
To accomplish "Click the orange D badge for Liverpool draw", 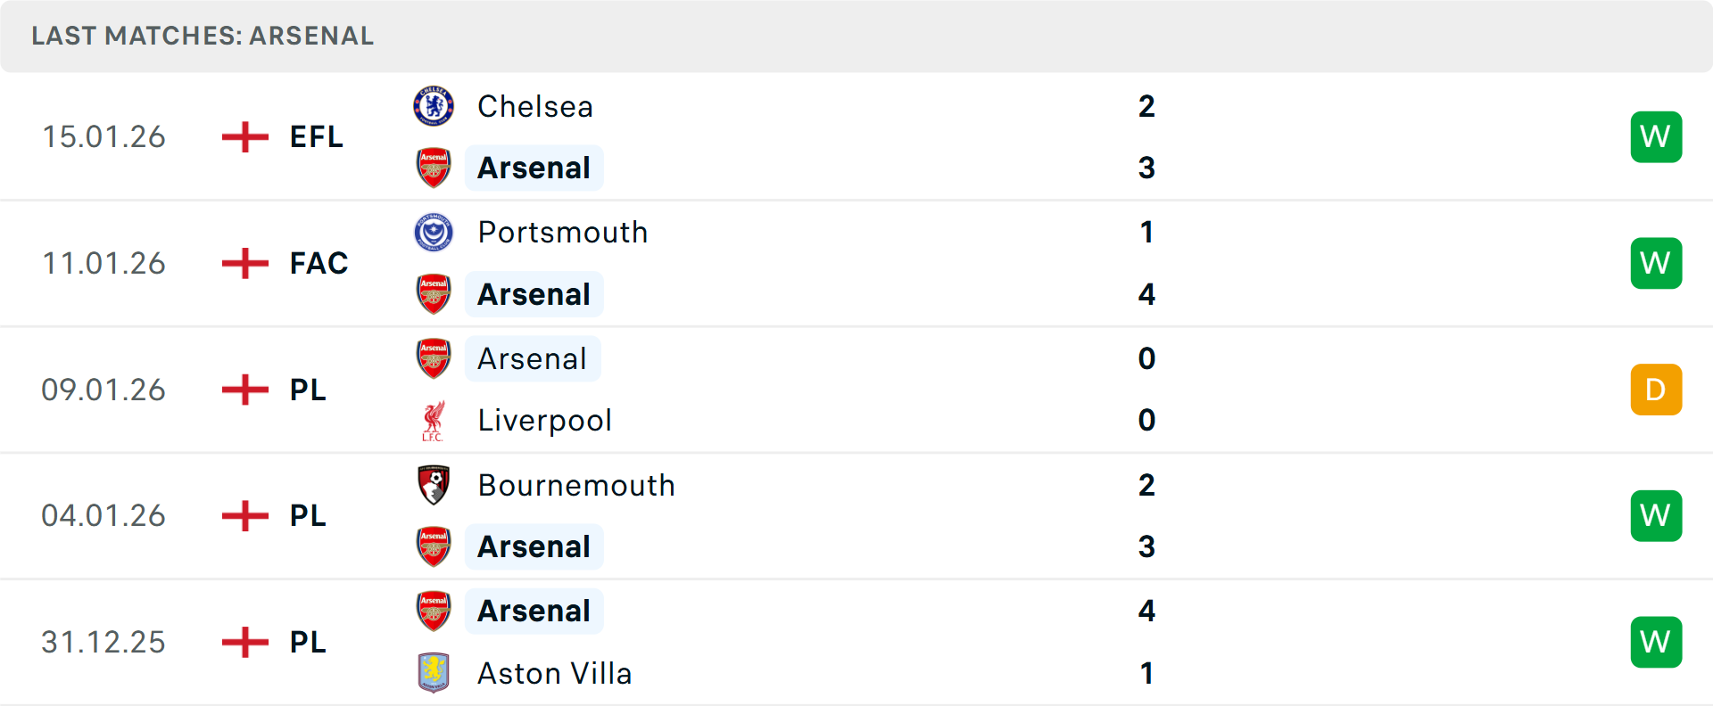I will 1656,390.
